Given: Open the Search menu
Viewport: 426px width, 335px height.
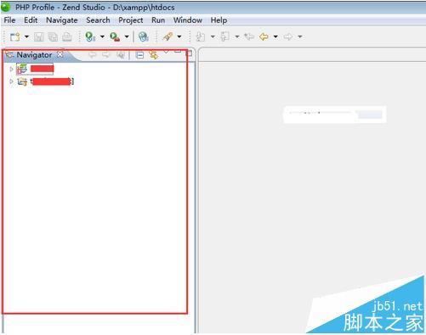Looking at the screenshot, I should (x=98, y=20).
